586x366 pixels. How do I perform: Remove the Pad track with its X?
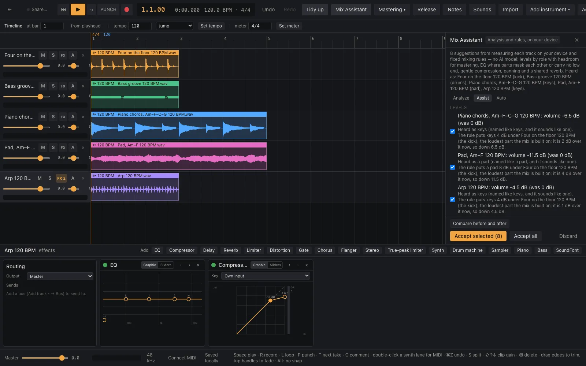(x=83, y=147)
